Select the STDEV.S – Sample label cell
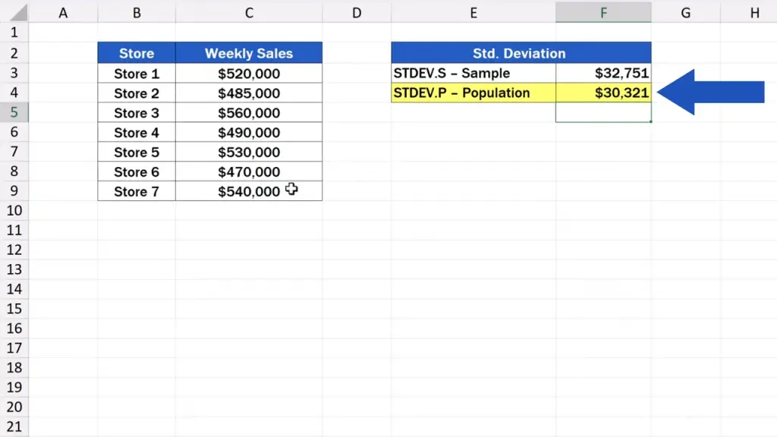Image resolution: width=777 pixels, height=437 pixels. (x=473, y=74)
